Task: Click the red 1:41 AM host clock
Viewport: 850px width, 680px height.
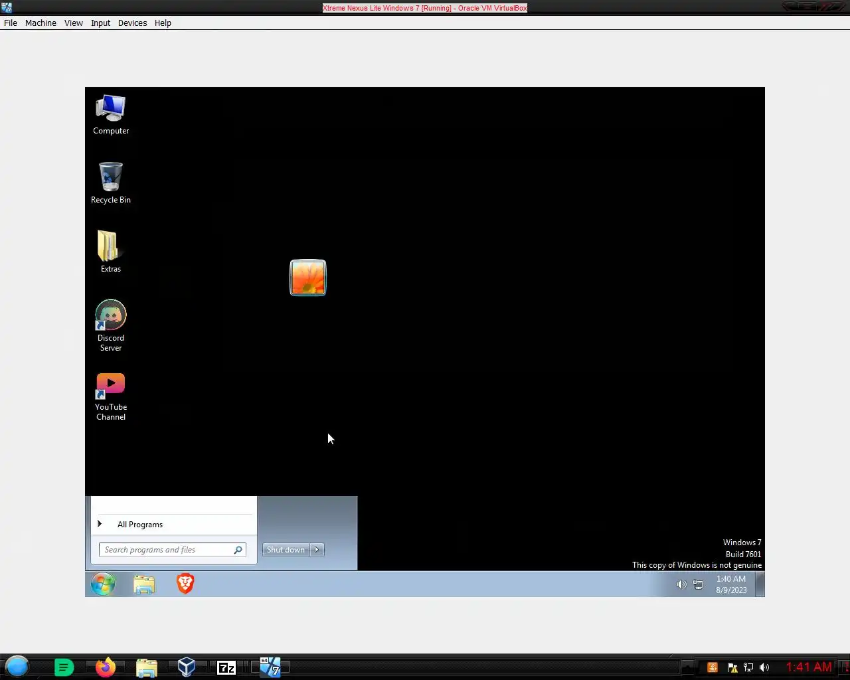Action: (x=809, y=667)
